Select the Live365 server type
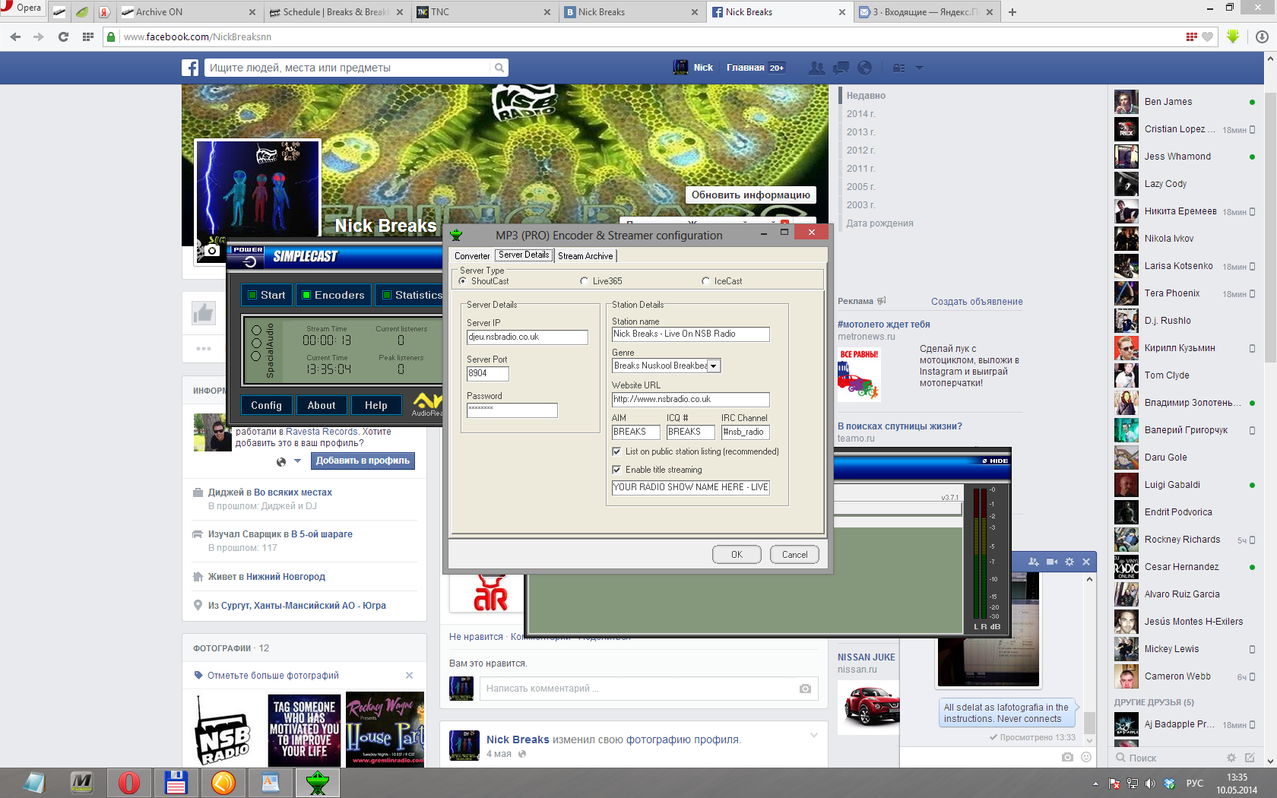 [584, 281]
